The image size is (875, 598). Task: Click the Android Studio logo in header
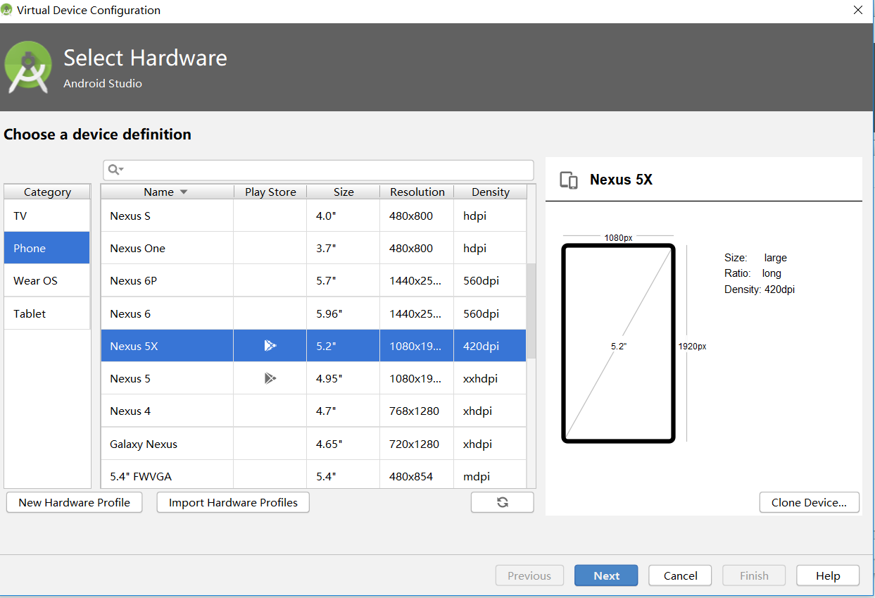tap(28, 67)
